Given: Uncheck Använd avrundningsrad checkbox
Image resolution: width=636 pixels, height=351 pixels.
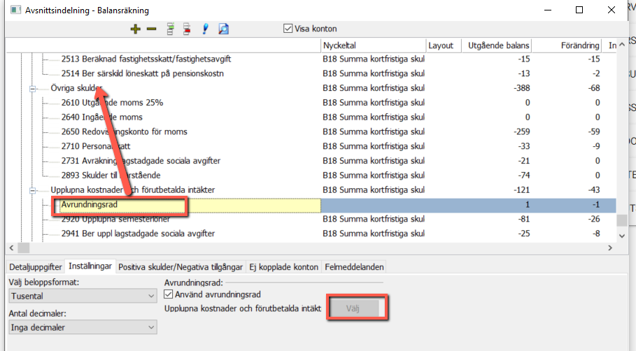Looking at the screenshot, I should [169, 294].
